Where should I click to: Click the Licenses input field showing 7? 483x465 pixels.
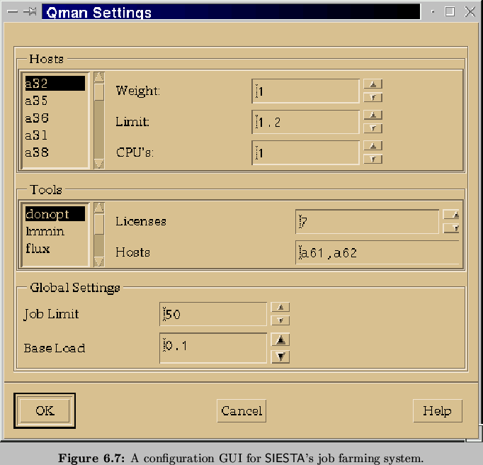click(x=367, y=221)
